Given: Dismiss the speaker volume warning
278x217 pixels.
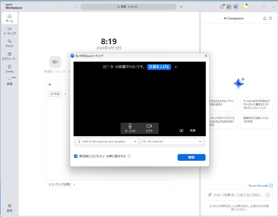Looking at the screenshot, I should tap(176, 67).
